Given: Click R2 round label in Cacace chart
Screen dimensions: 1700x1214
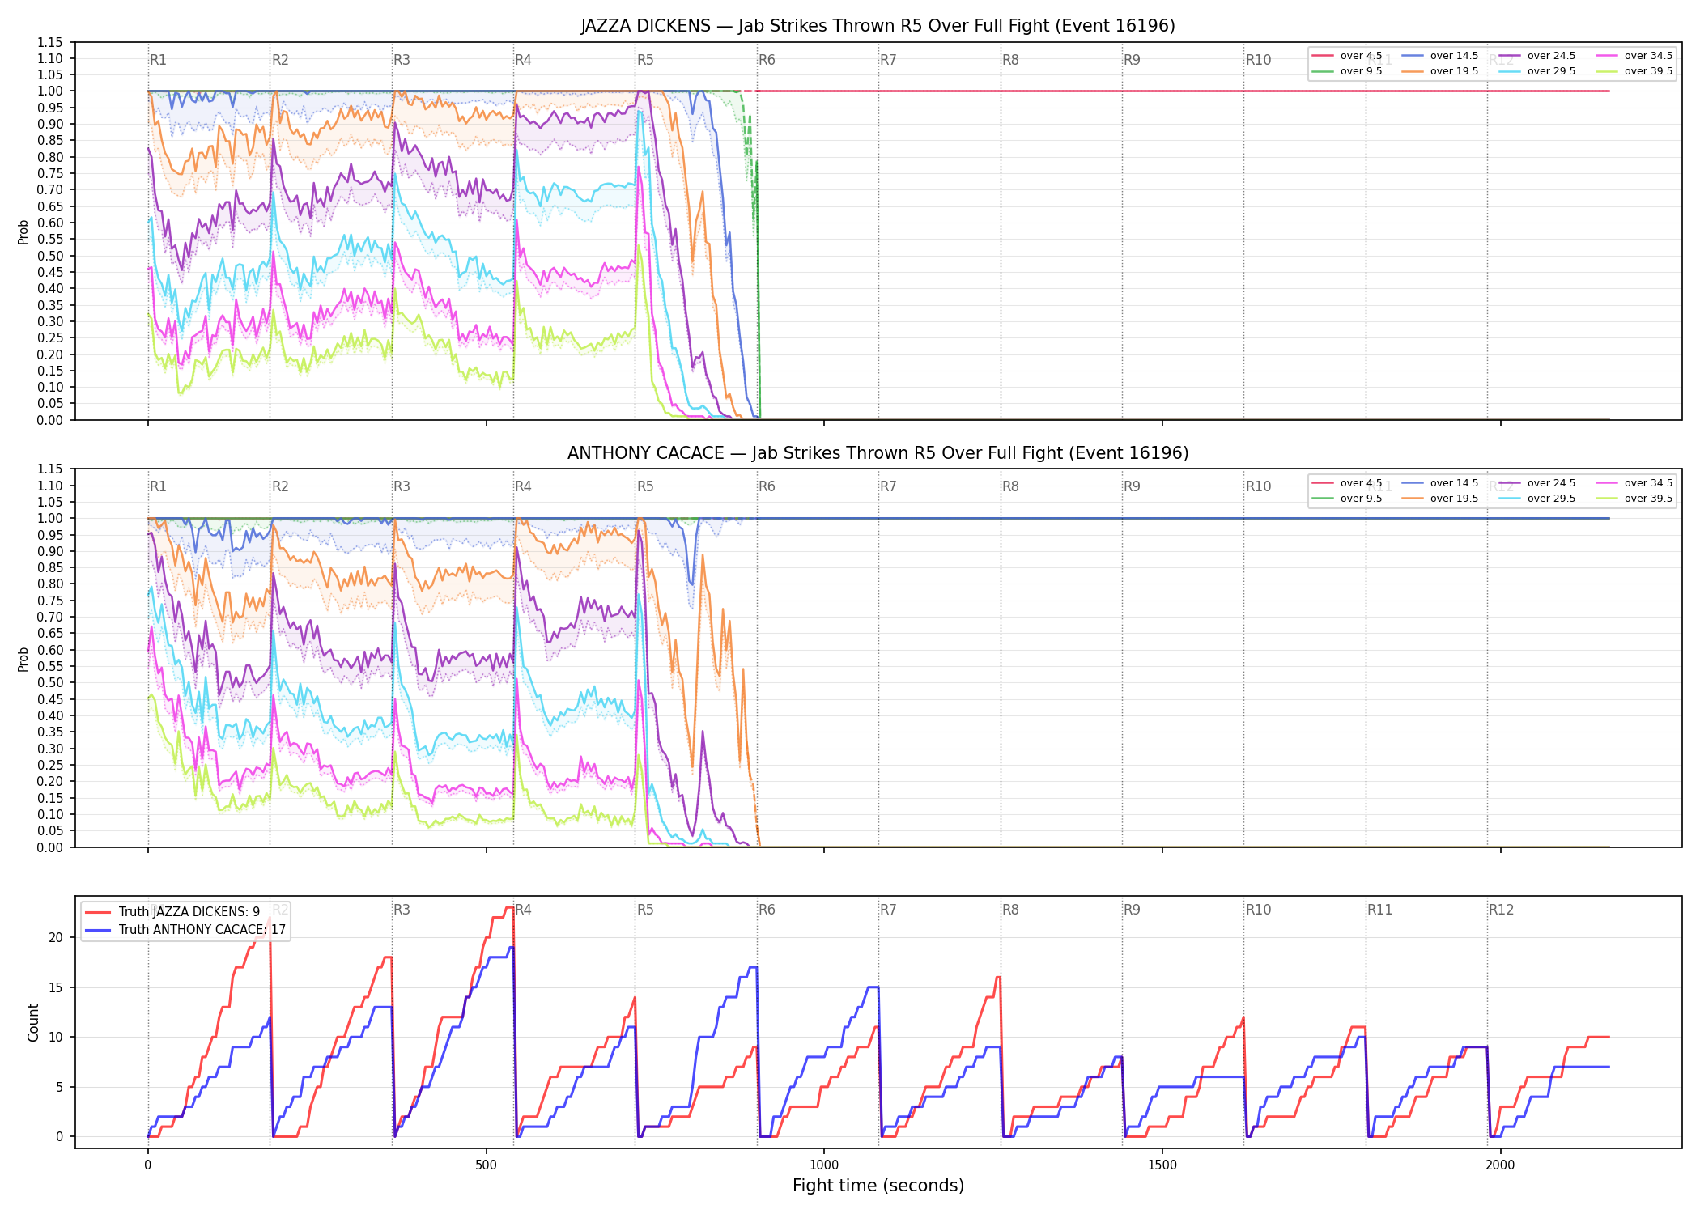Looking at the screenshot, I should 280,486.
